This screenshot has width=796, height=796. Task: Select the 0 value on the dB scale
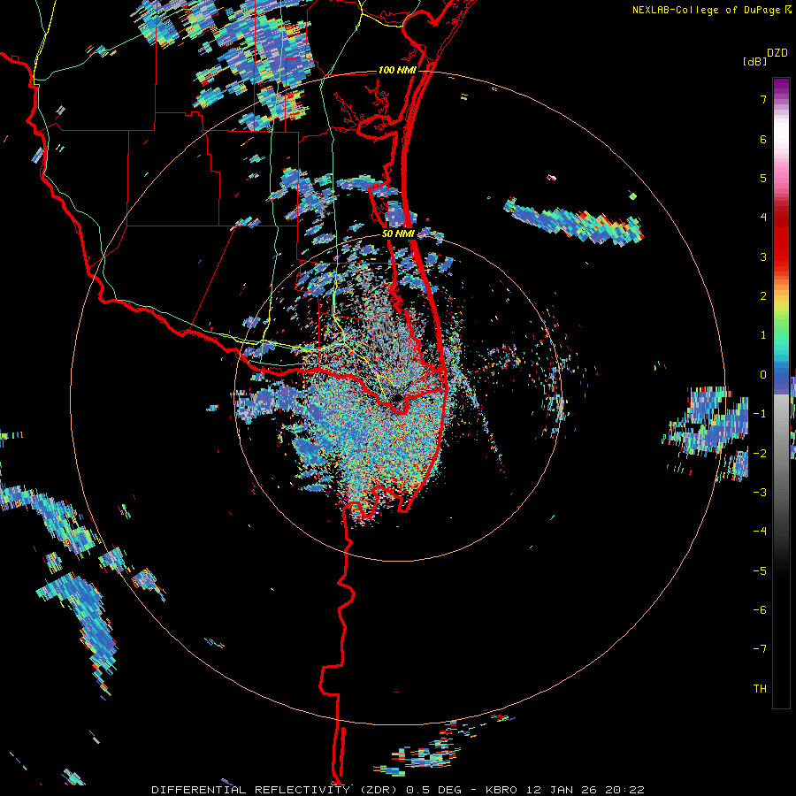pyautogui.click(x=763, y=375)
